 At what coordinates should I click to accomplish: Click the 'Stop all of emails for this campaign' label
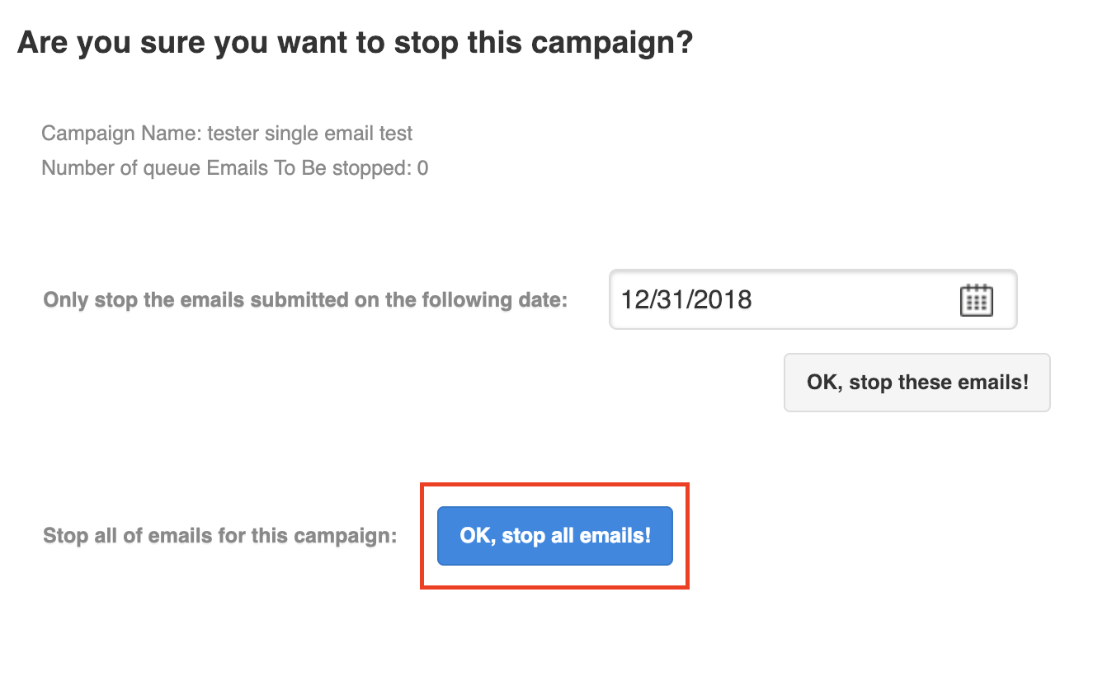click(219, 536)
